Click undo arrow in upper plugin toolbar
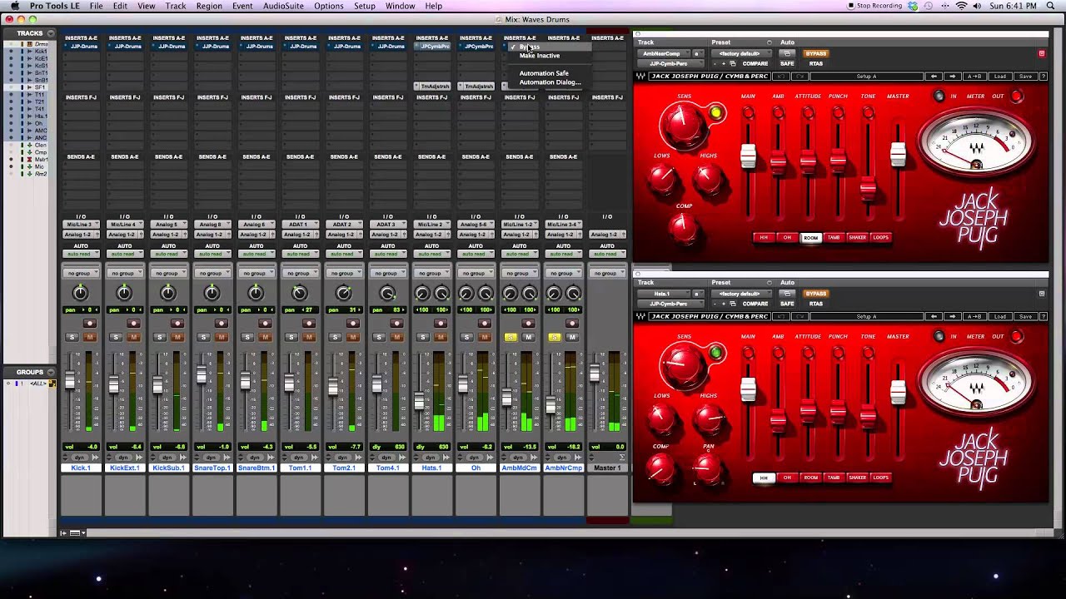This screenshot has height=599, width=1066. [783, 77]
